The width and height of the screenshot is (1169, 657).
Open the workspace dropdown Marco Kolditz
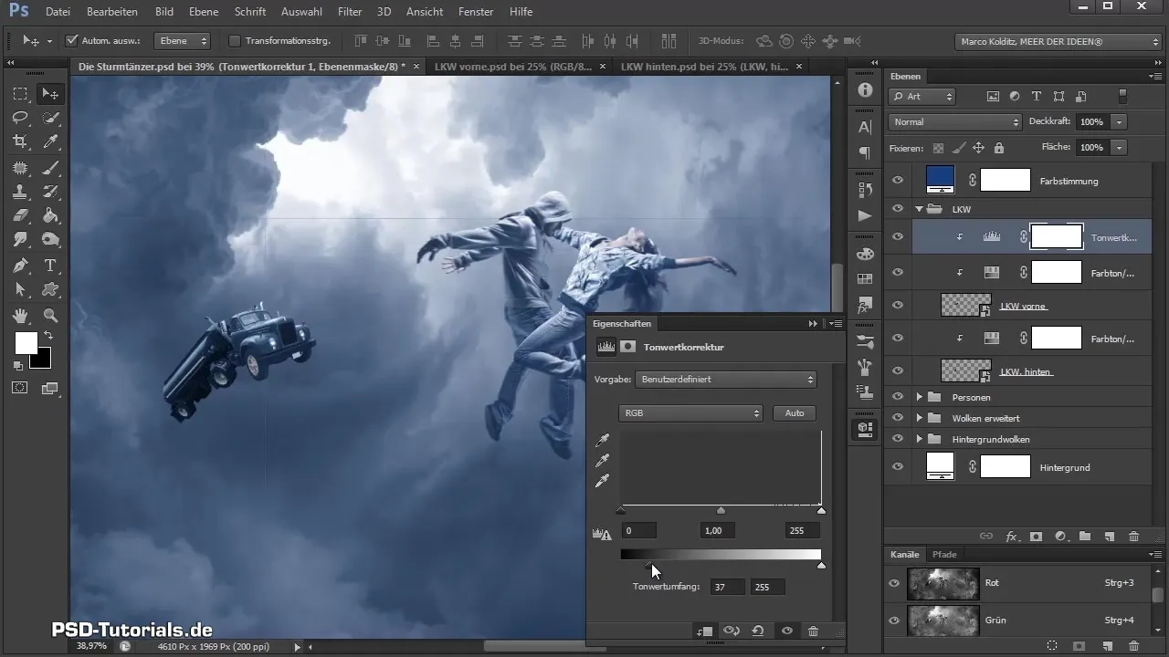(x=1057, y=42)
